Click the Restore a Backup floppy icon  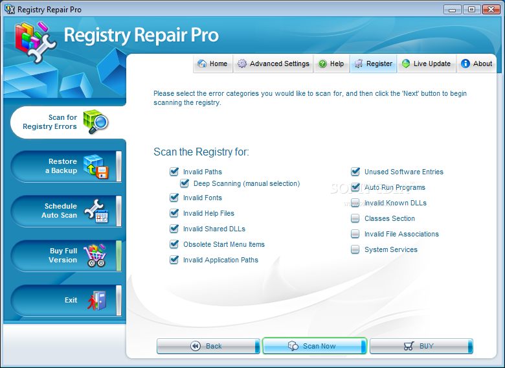click(x=96, y=167)
